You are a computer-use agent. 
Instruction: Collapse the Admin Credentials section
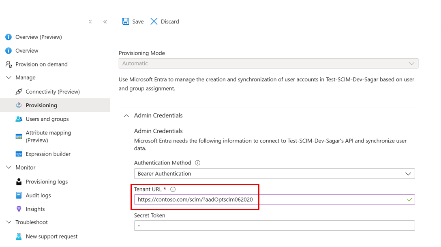(x=126, y=115)
